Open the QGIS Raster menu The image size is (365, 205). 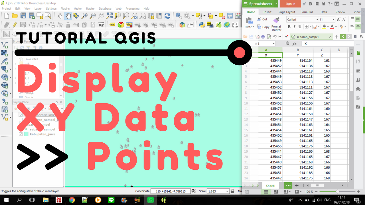pyautogui.click(x=90, y=9)
